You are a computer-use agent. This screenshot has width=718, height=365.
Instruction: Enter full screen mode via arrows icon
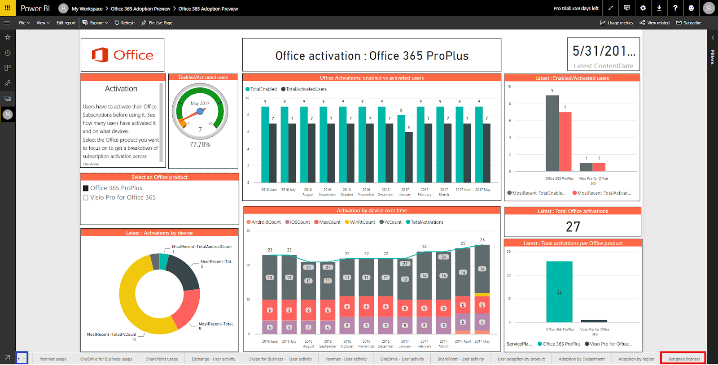(611, 8)
